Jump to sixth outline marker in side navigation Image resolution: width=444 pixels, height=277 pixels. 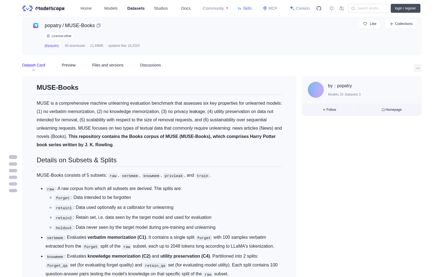[13, 191]
